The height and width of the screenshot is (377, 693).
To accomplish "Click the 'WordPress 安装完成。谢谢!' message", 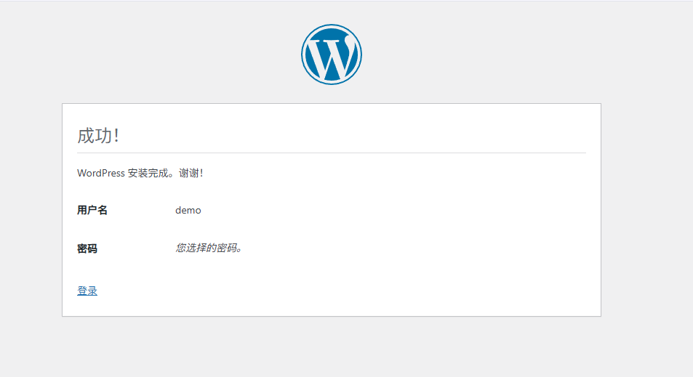I will [140, 173].
